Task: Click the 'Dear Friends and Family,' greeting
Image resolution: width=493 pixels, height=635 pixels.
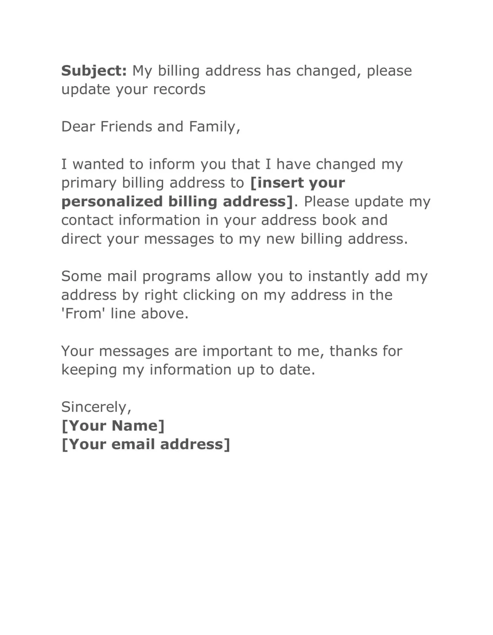Action: (151, 127)
